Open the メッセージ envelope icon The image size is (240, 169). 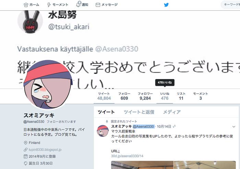click(98, 5)
